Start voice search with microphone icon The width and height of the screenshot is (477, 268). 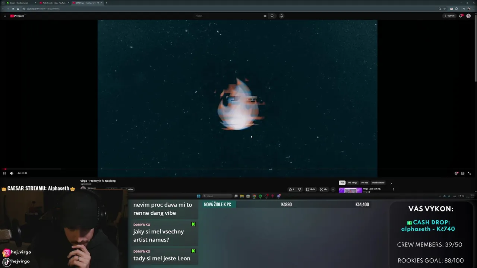pyautogui.click(x=281, y=16)
